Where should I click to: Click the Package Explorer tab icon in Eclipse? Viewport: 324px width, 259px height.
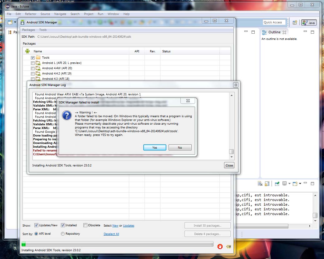pyautogui.click(x=10, y=32)
